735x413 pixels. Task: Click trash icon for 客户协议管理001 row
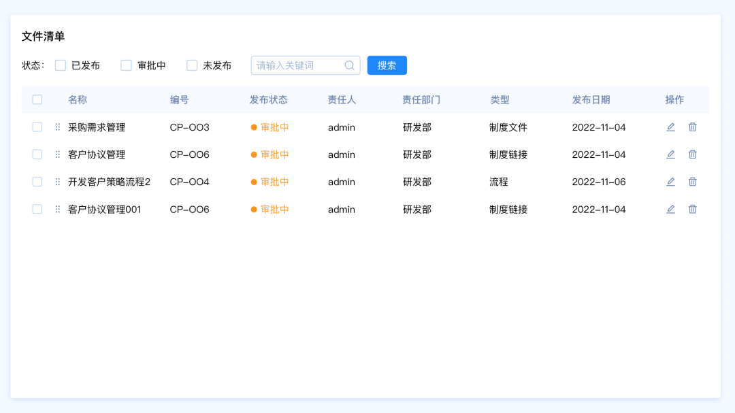click(x=693, y=209)
